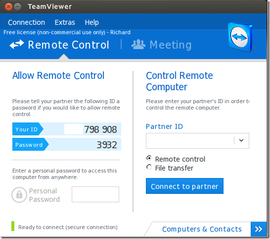Image resolution: width=270 pixels, height=239 pixels.
Task: Click the Free license notice text
Action: 67,32
